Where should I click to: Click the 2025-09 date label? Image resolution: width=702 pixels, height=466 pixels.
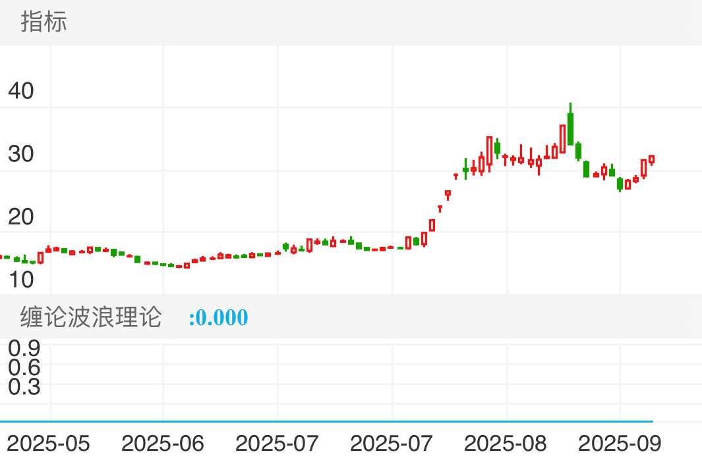tap(620, 444)
